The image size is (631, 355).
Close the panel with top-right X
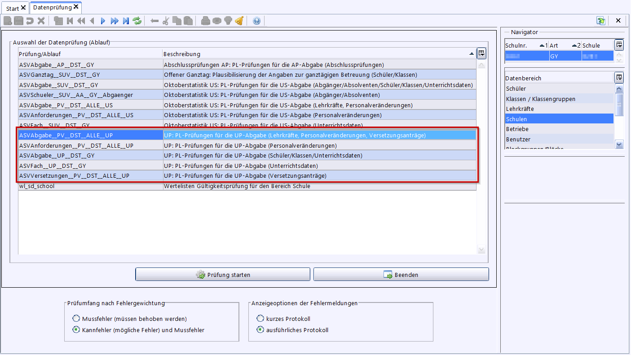(x=618, y=21)
